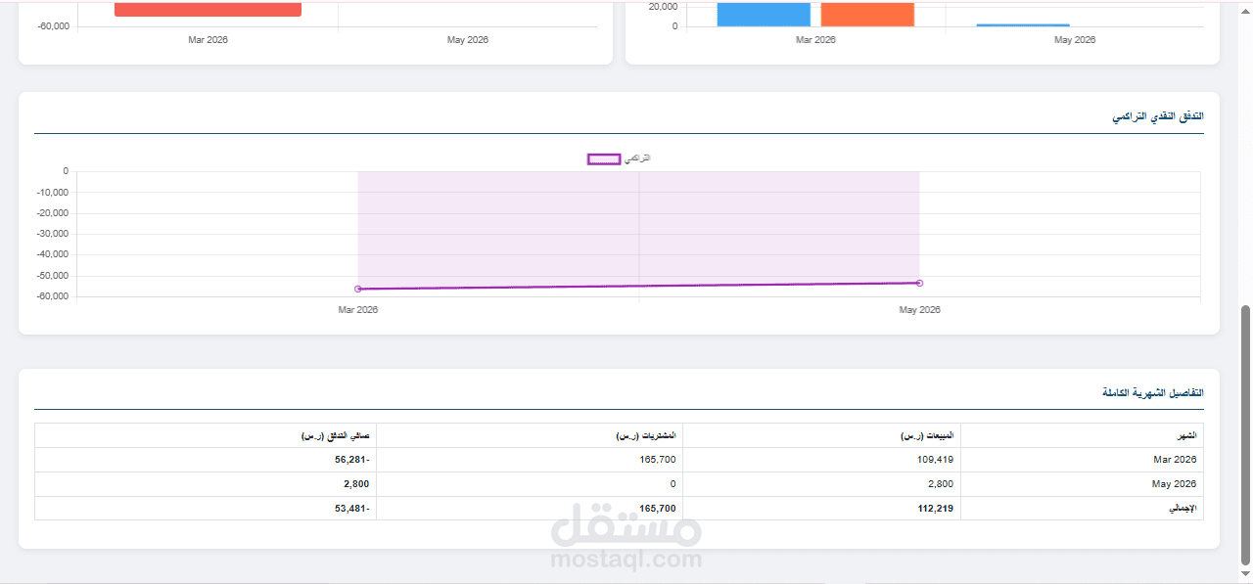Click Mar 2026 axis label under cumulative chart
Viewport: 1253px width, 584px height.
358,310
